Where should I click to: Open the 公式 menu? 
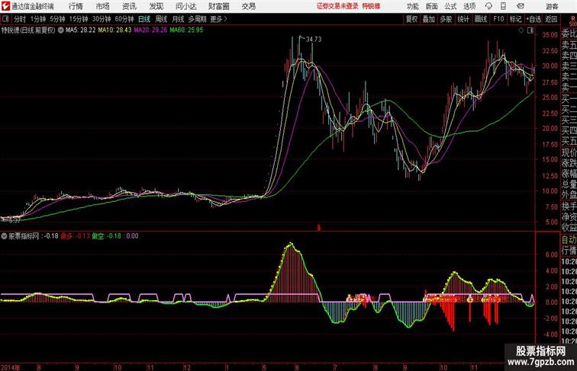click(450, 6)
